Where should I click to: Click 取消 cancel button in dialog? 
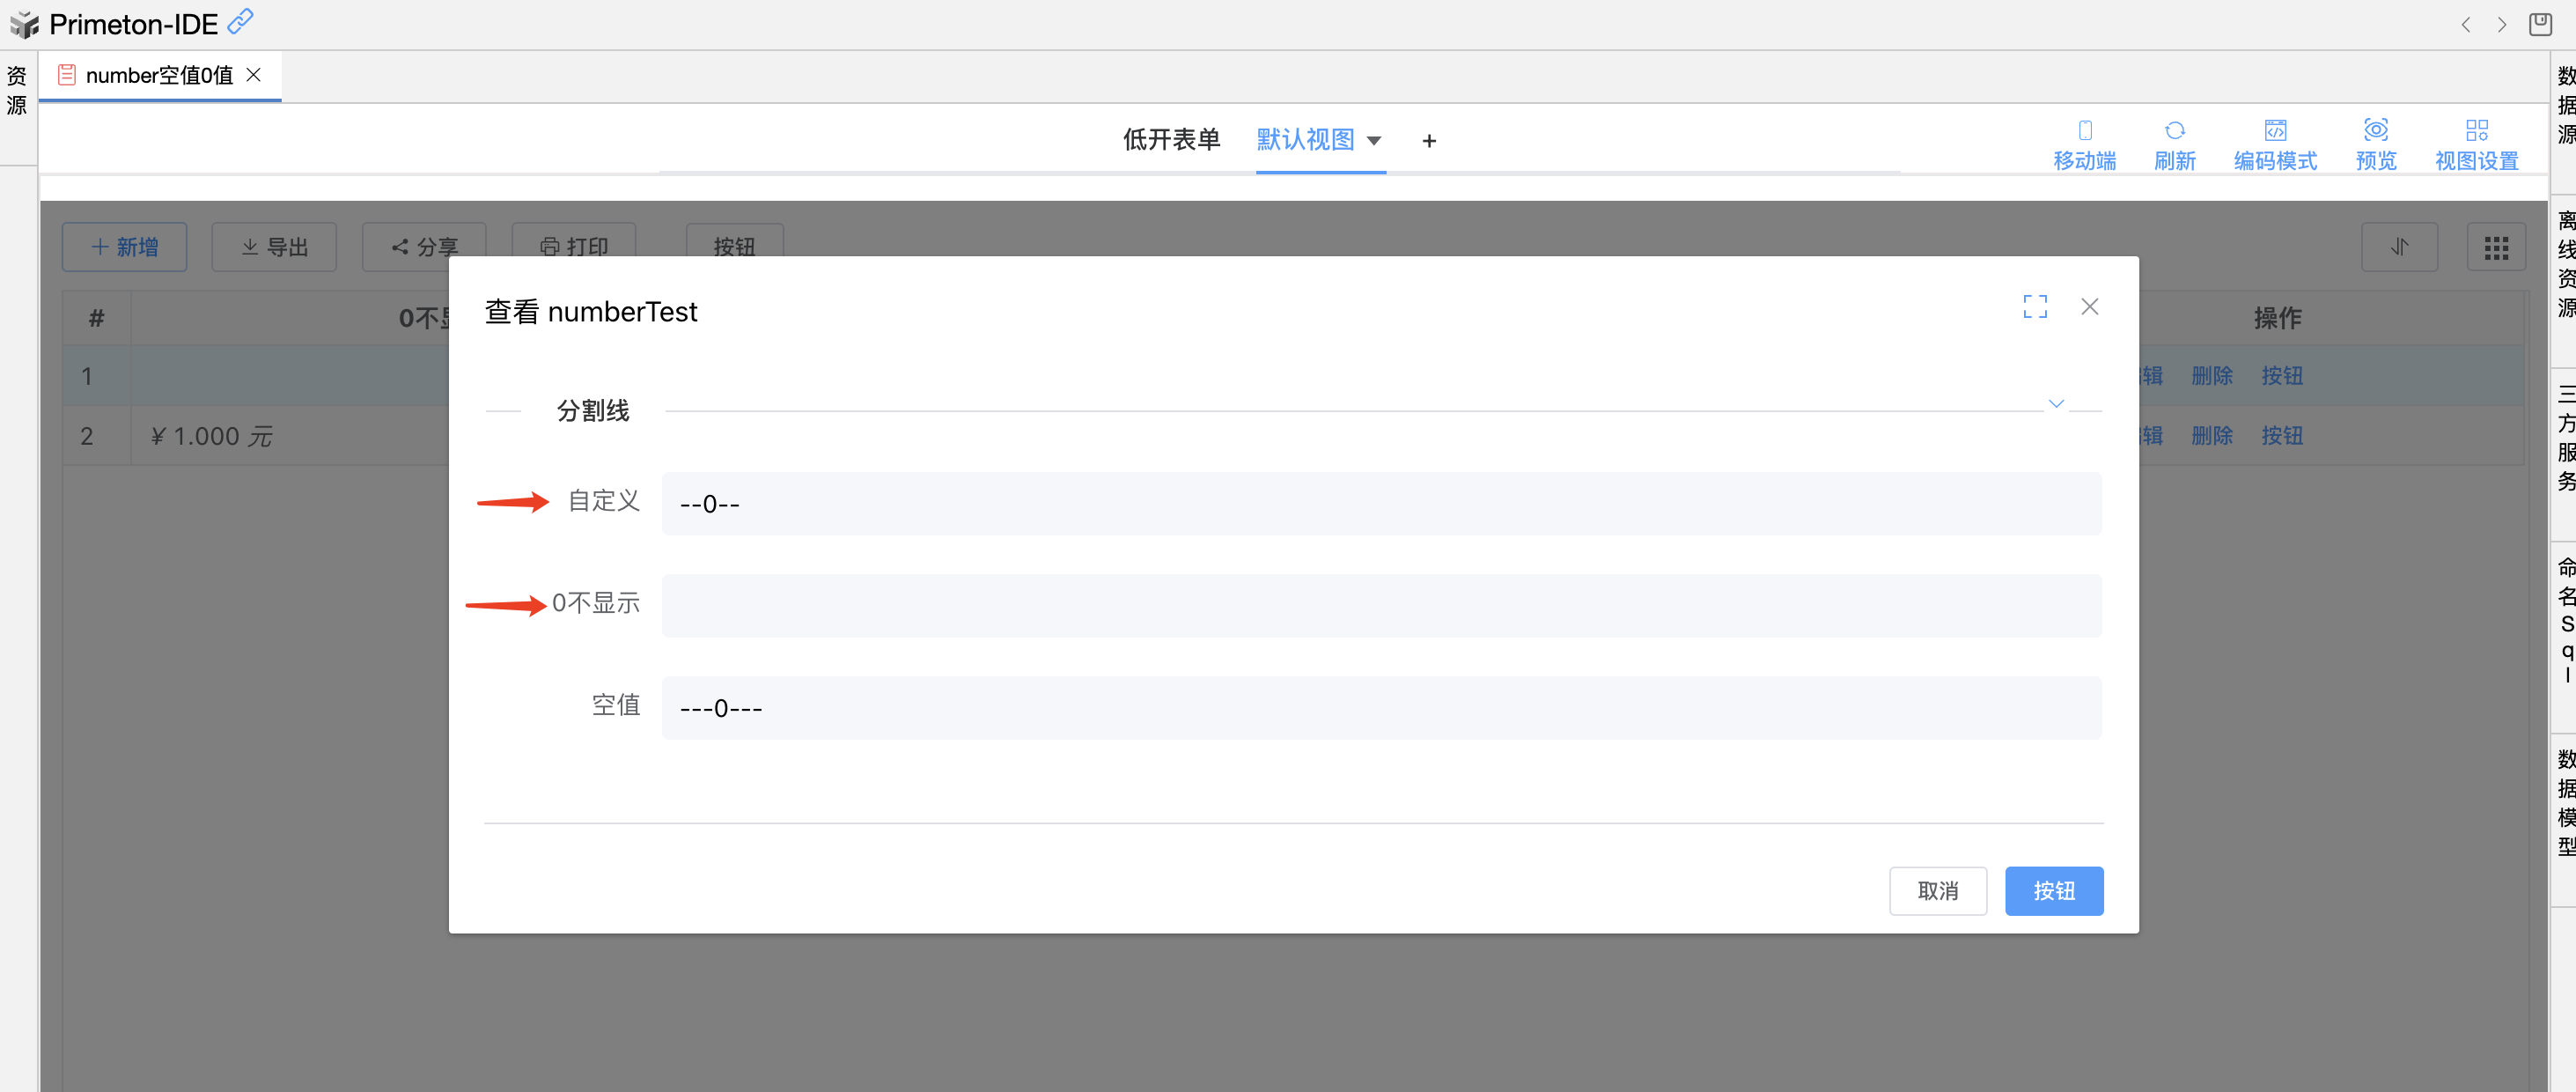[x=1937, y=891]
